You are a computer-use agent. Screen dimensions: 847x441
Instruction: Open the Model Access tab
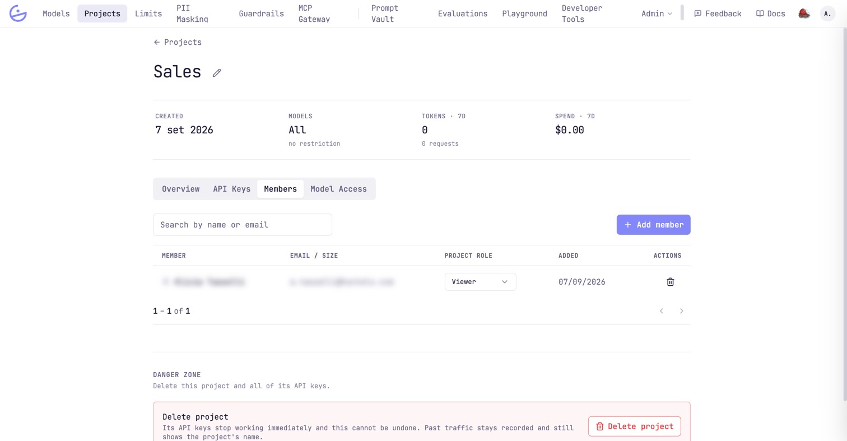(338, 189)
